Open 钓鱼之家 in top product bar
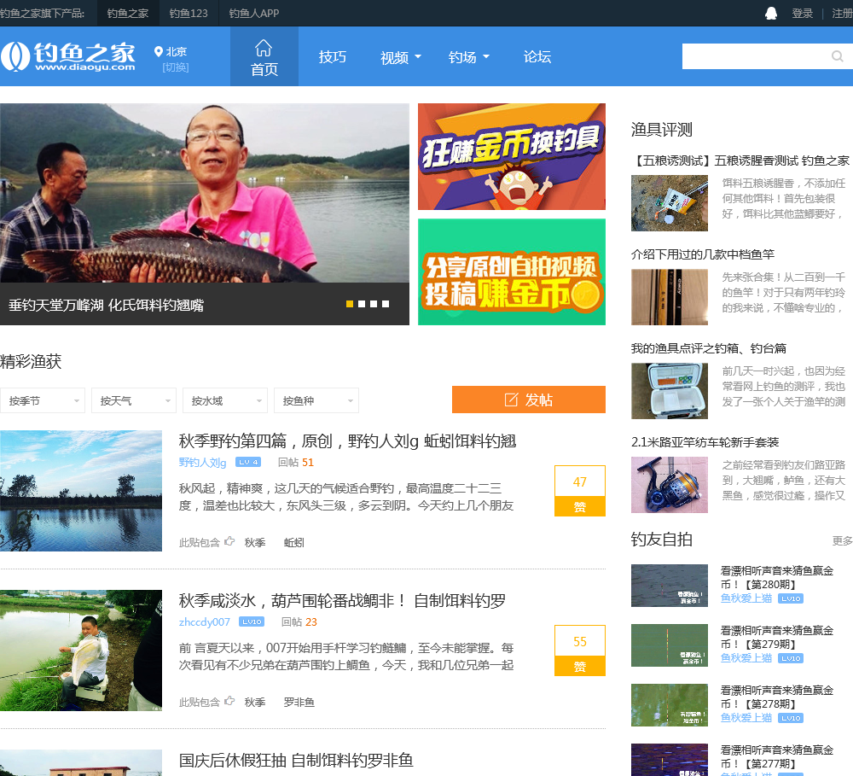 point(128,13)
